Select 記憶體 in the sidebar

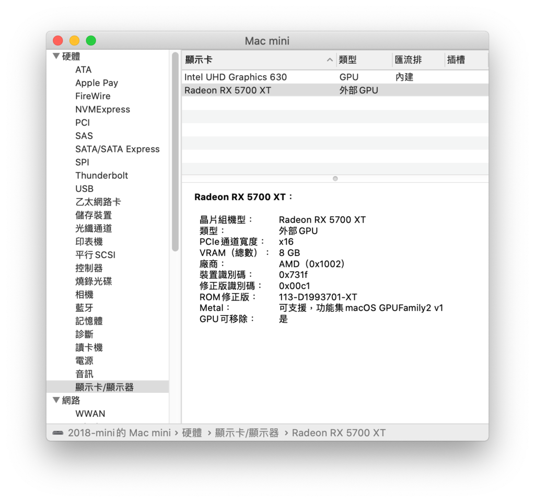coord(89,321)
